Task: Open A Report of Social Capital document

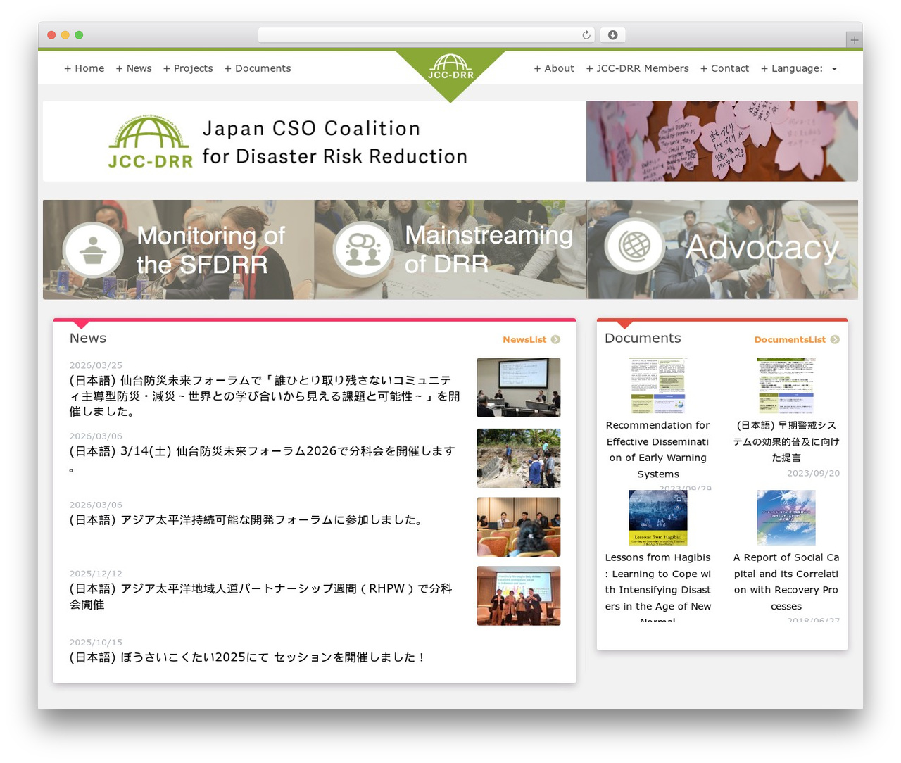Action: 786,581
